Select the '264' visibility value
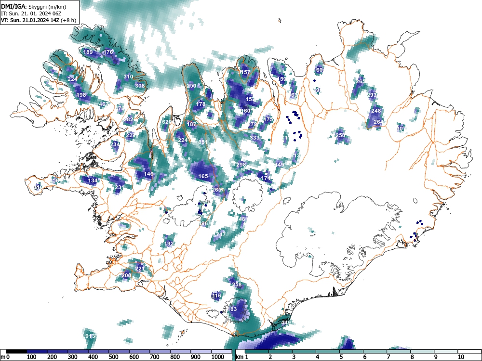This screenshot has width=482, height=361. coord(378,122)
